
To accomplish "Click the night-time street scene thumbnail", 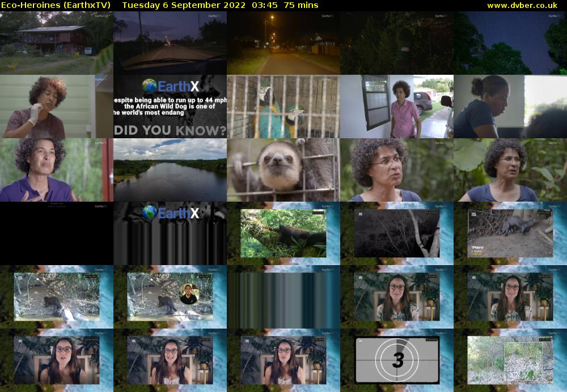I will click(282, 43).
